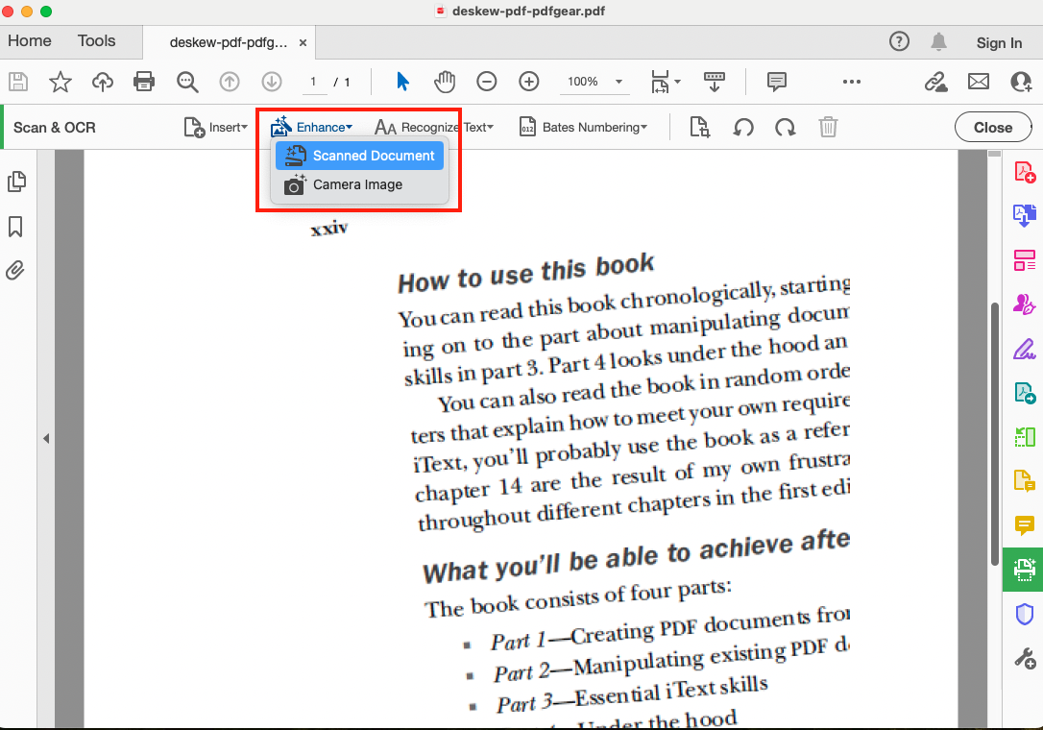Add document to starred with star icon
The image size is (1043, 730).
coord(61,82)
